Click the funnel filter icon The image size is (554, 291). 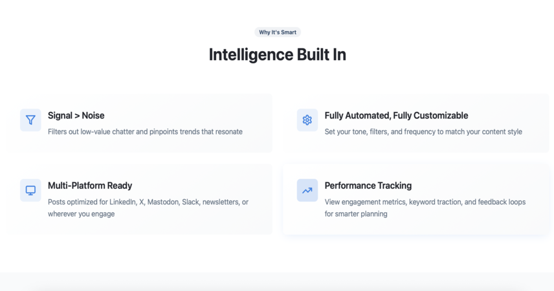(x=30, y=120)
